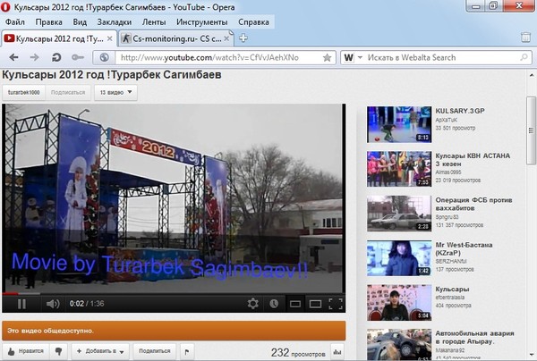Flag the video as inappropriate
537x361 pixels.
coord(186,352)
